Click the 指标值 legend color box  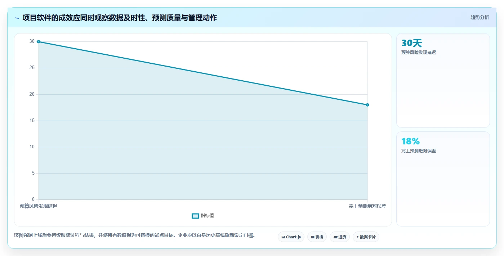[195, 216]
